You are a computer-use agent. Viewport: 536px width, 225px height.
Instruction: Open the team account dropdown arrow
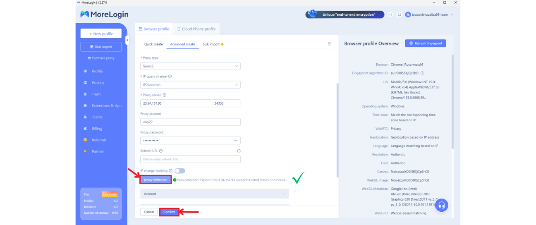click(452, 14)
